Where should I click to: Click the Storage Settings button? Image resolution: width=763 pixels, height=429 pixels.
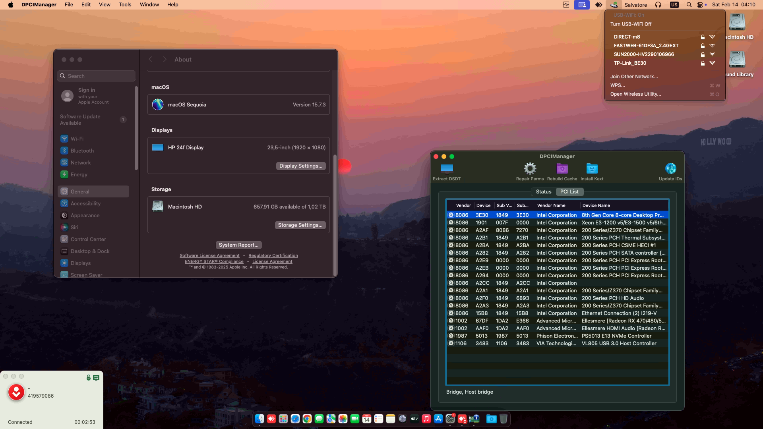tap(300, 225)
